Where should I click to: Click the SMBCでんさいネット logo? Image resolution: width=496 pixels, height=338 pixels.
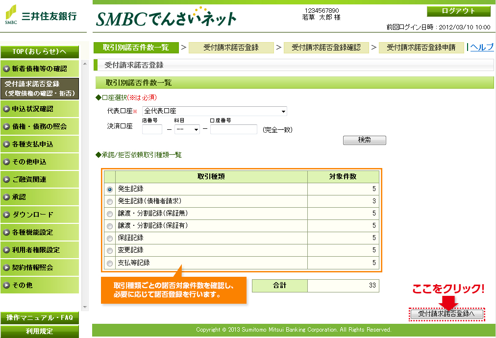click(166, 18)
